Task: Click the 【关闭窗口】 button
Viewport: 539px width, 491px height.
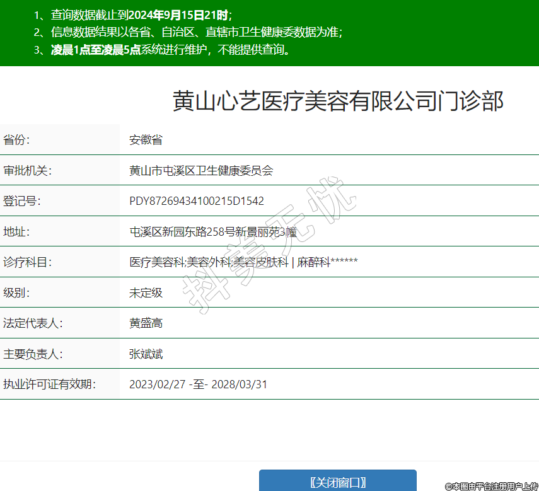Action: (338, 482)
